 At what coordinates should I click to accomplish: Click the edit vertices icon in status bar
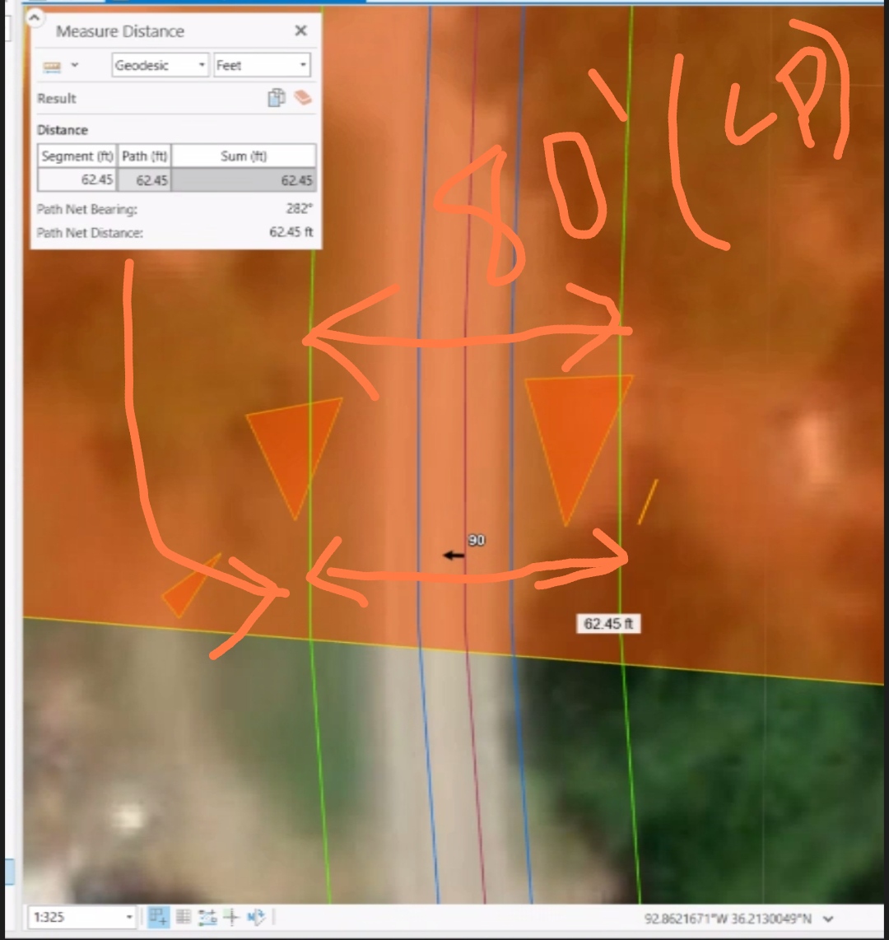(x=207, y=917)
